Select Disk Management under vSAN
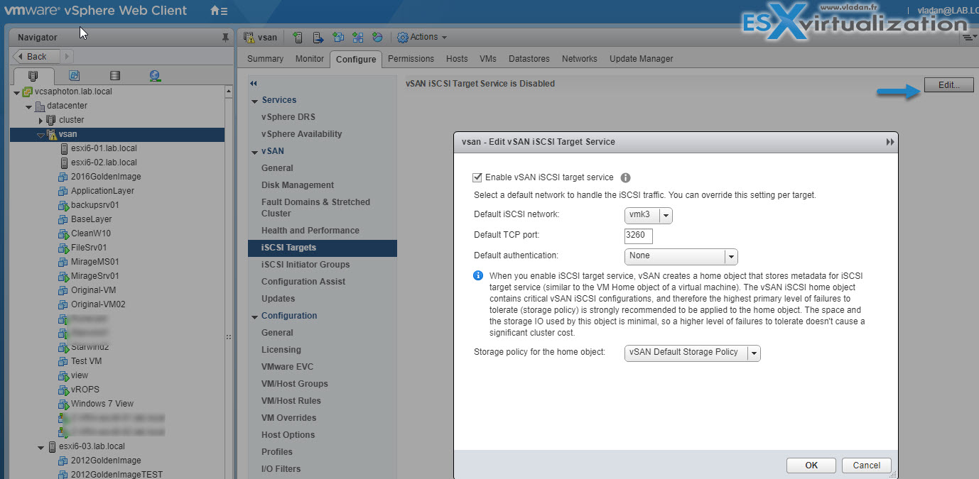 click(x=298, y=185)
